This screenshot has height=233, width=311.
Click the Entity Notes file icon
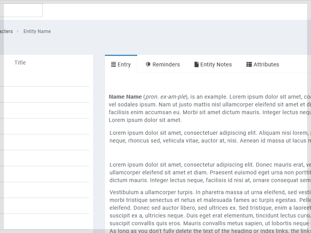pyautogui.click(x=196, y=64)
